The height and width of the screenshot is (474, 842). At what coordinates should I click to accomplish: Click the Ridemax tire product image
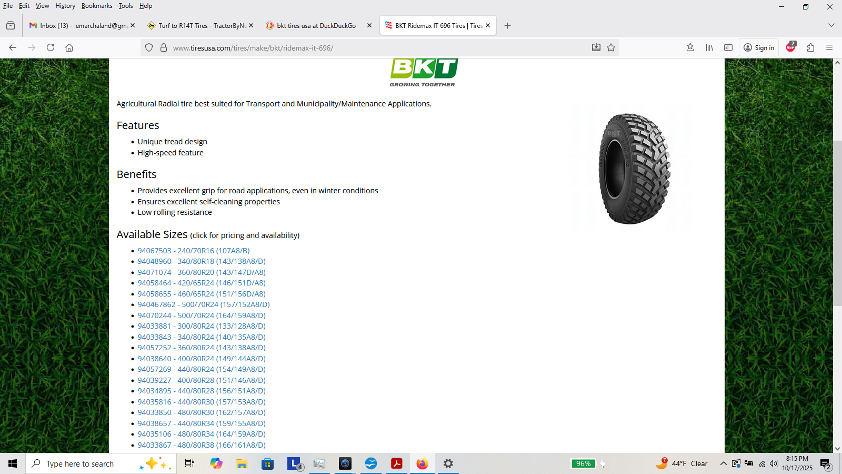tap(634, 169)
